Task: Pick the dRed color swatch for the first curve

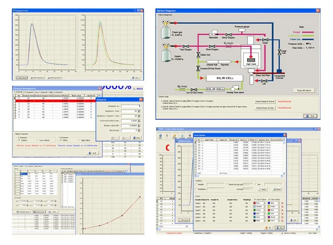Action: [x=255, y=203]
